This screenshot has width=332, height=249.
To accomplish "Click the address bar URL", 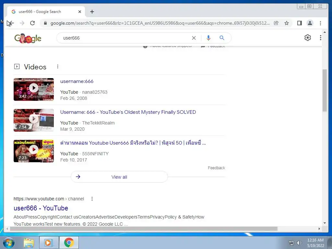I will pyautogui.click(x=160, y=23).
